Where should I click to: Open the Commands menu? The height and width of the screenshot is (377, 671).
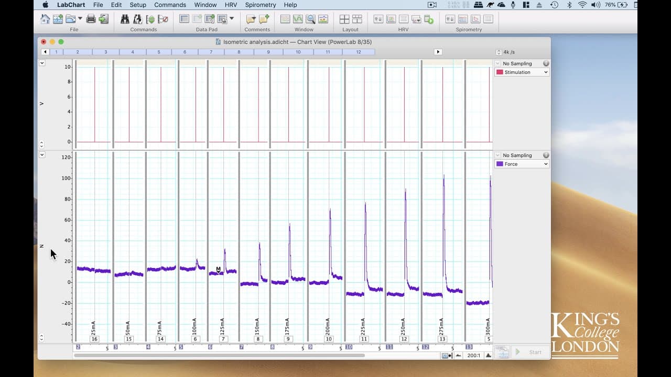coord(170,5)
